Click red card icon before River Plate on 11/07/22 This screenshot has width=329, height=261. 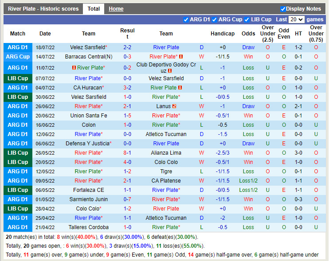click(74, 68)
